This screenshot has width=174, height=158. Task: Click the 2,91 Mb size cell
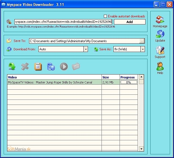click(111, 82)
